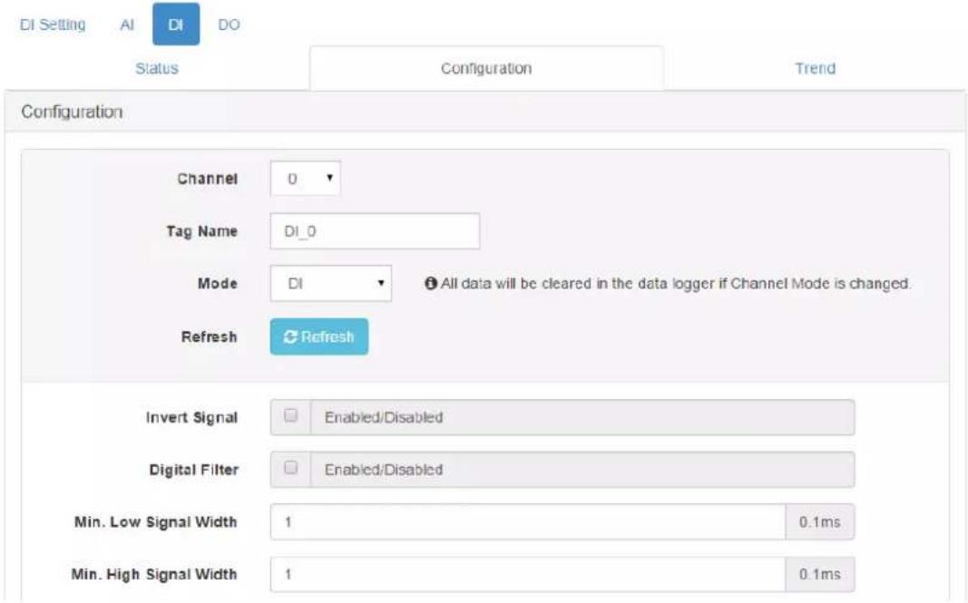The image size is (968, 603).
Task: Open the Status tab
Action: click(x=157, y=69)
